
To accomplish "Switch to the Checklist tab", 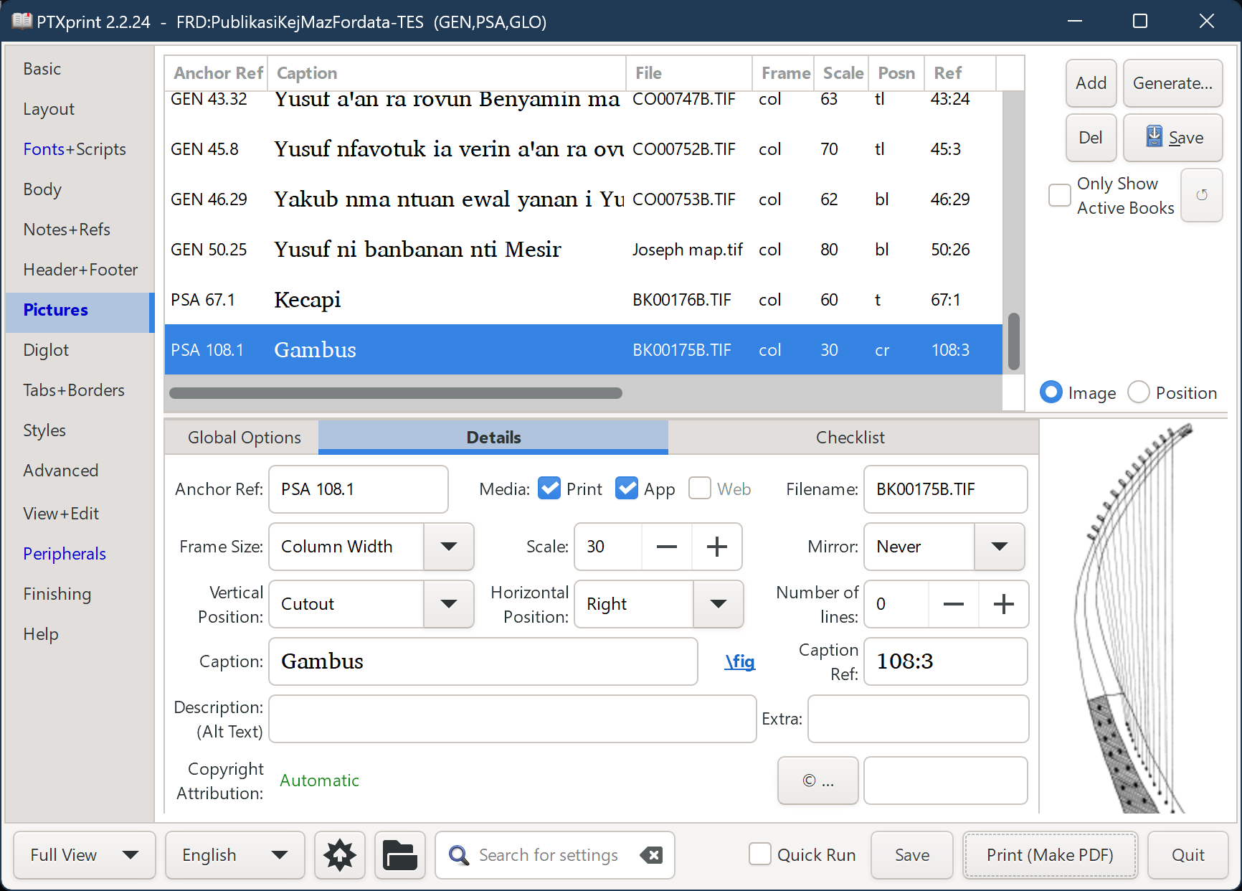I will 850,437.
